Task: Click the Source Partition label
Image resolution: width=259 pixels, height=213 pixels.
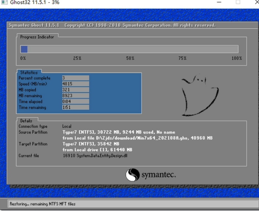Action: point(33,132)
